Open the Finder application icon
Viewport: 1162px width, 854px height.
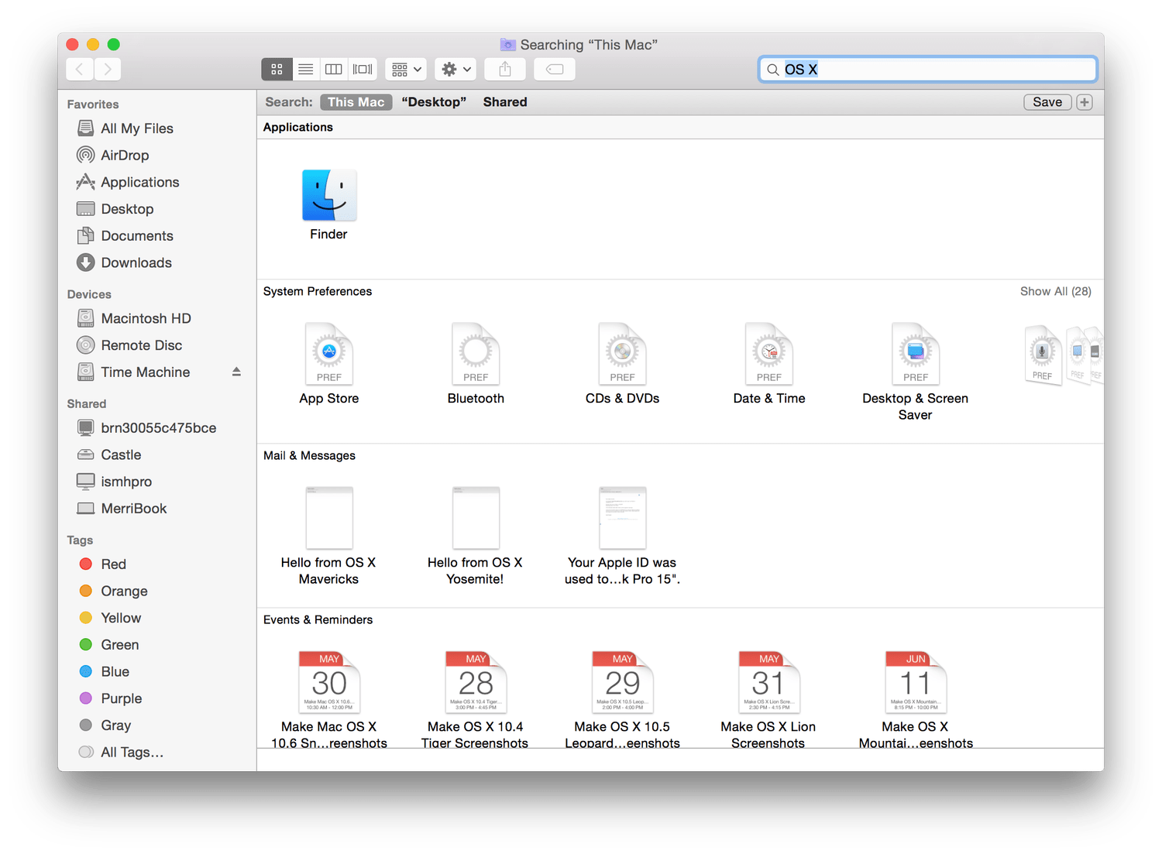pyautogui.click(x=328, y=197)
